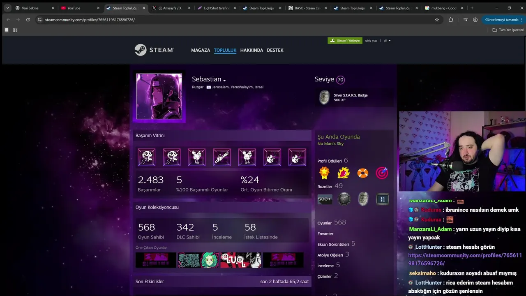Open the DESTEK menu item
Viewport: 526px width, 296px height.
(275, 50)
